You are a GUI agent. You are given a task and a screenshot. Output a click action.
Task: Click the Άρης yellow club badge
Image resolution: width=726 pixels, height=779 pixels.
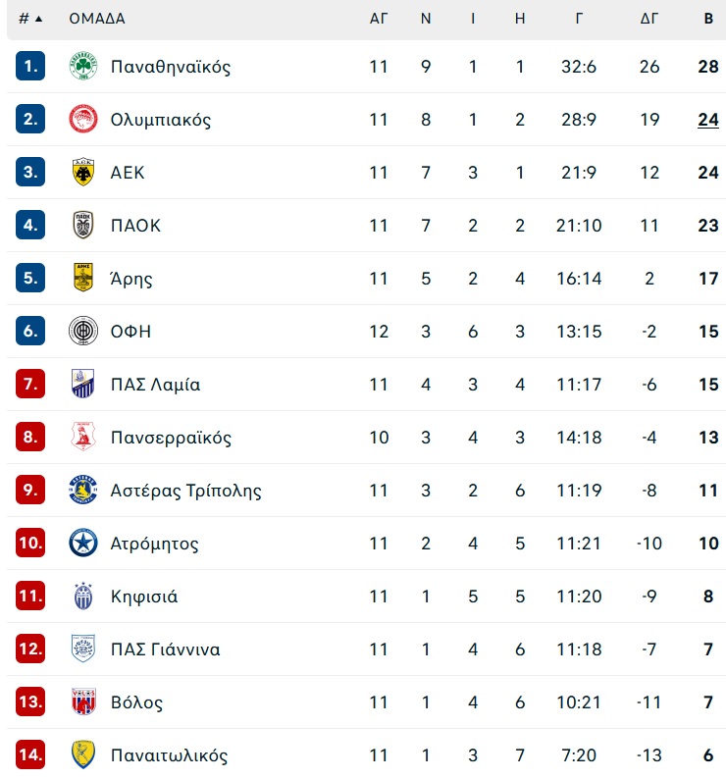[83, 278]
